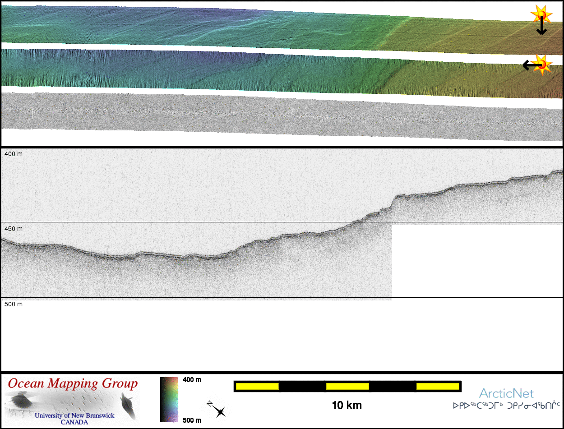Click the rightmost yellow scale bar segment

(x=437, y=386)
